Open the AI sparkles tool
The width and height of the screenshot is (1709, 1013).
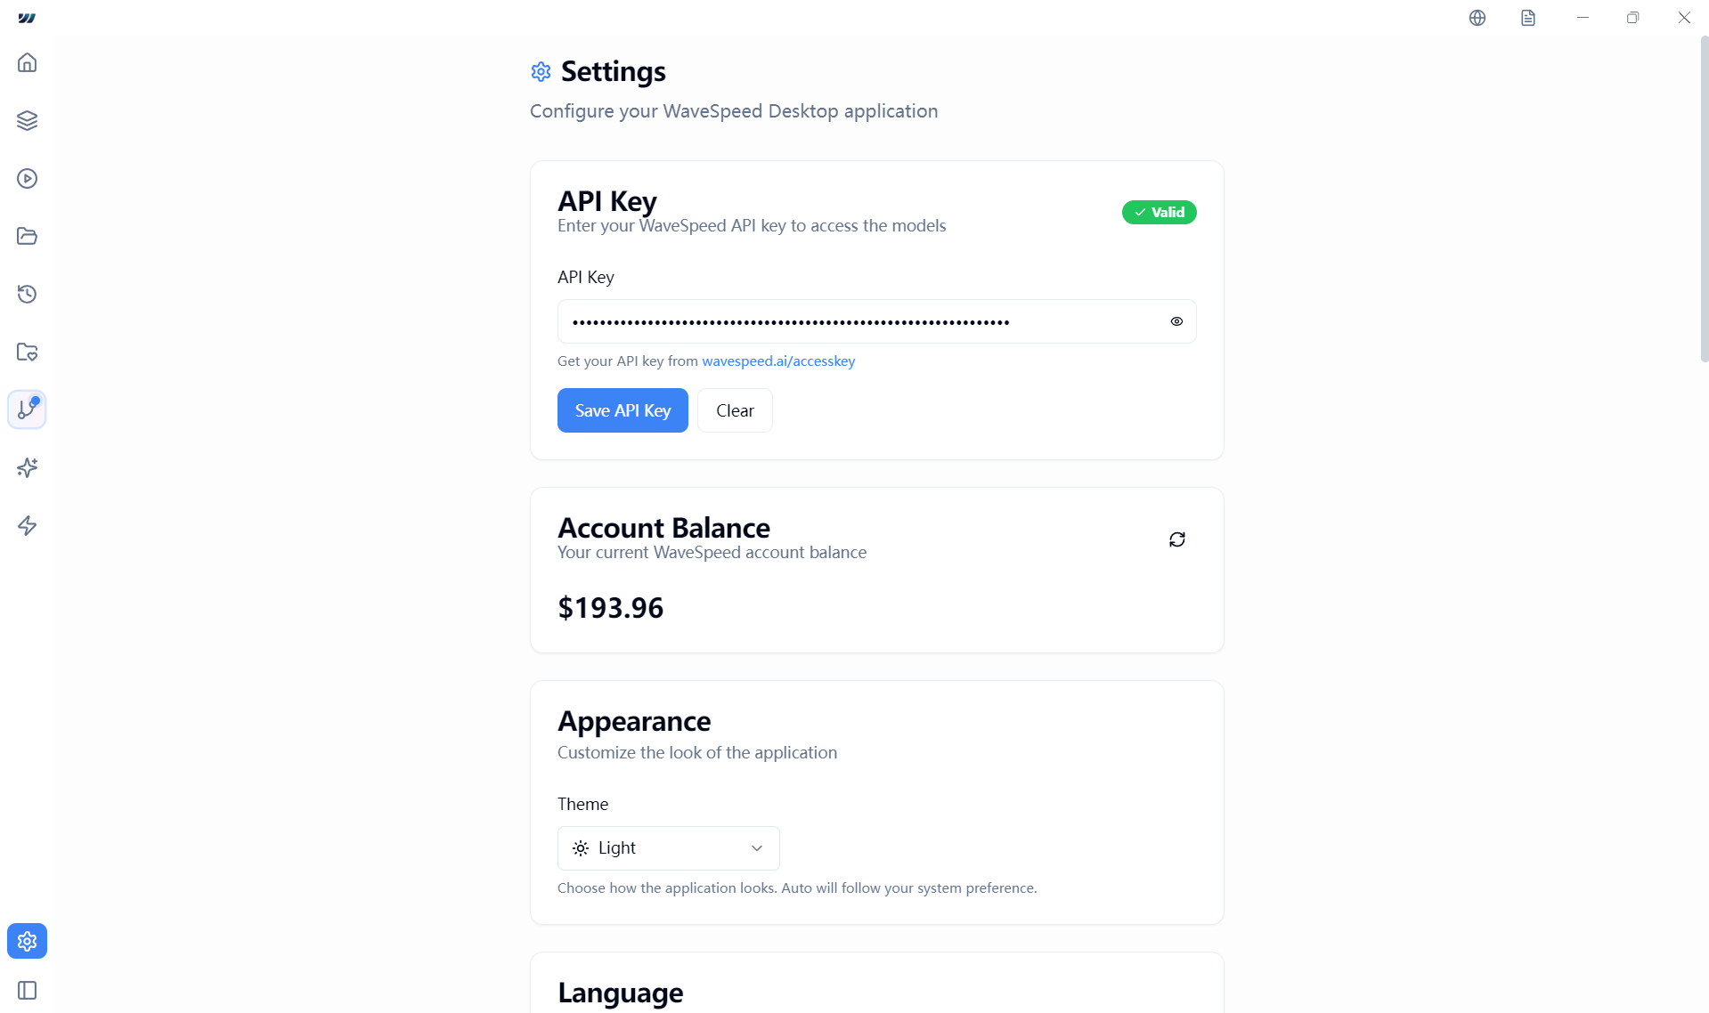point(27,467)
